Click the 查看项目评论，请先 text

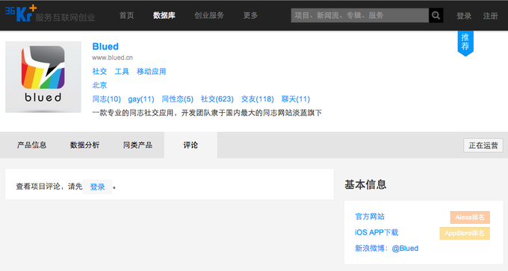coord(49,187)
